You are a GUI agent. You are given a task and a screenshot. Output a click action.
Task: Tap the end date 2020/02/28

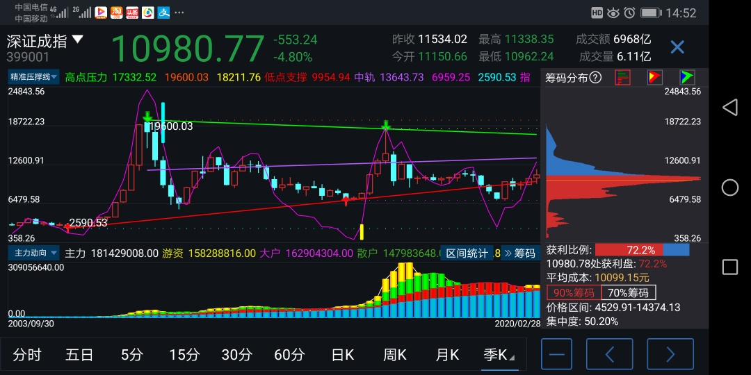pyautogui.click(x=517, y=324)
